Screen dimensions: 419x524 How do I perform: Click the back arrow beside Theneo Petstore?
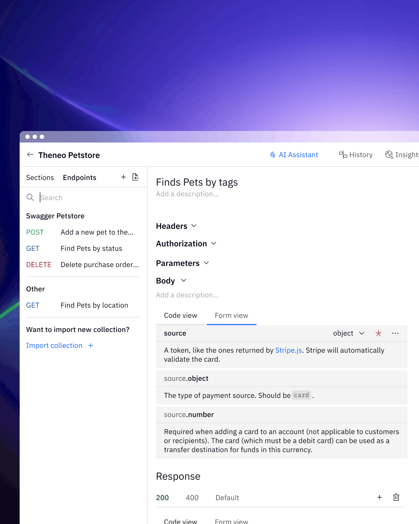click(30, 155)
